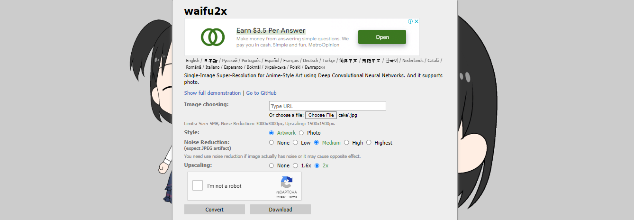The height and width of the screenshot is (220, 634).
Task: Switch language to Português
Action: [x=251, y=61]
